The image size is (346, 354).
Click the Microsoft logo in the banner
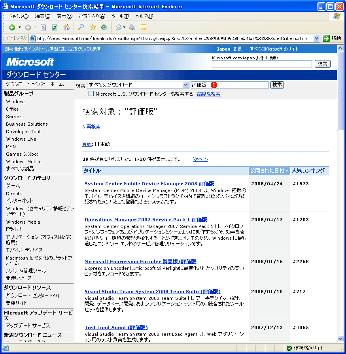[x=30, y=62]
